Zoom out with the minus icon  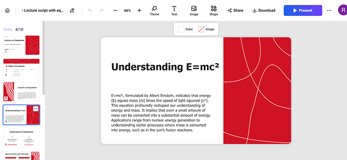coord(115,10)
